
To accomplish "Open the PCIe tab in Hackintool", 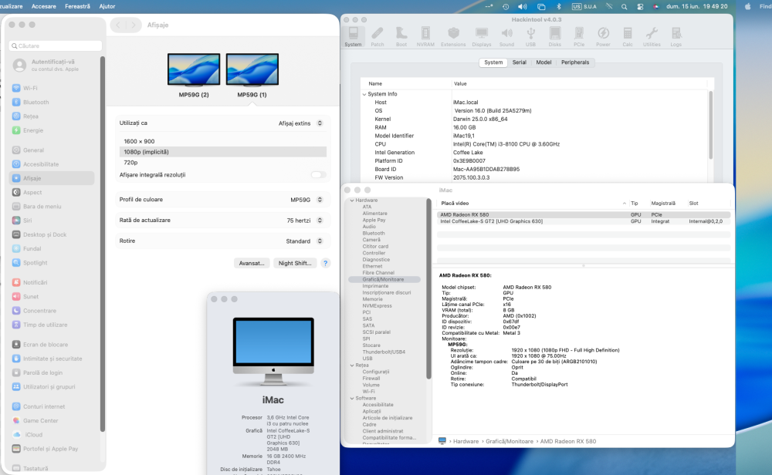I will click(579, 37).
